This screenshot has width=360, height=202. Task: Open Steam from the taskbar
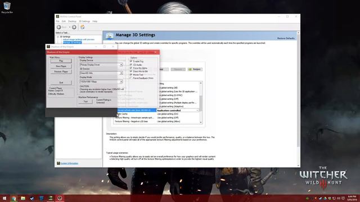tap(32, 198)
